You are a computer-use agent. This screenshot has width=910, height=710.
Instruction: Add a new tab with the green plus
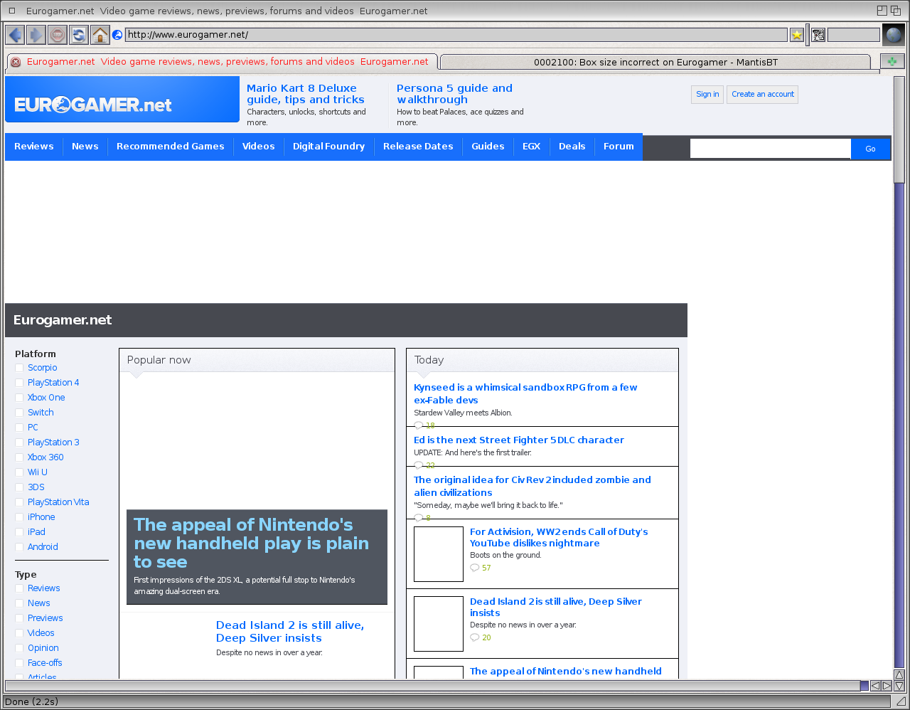(x=892, y=61)
